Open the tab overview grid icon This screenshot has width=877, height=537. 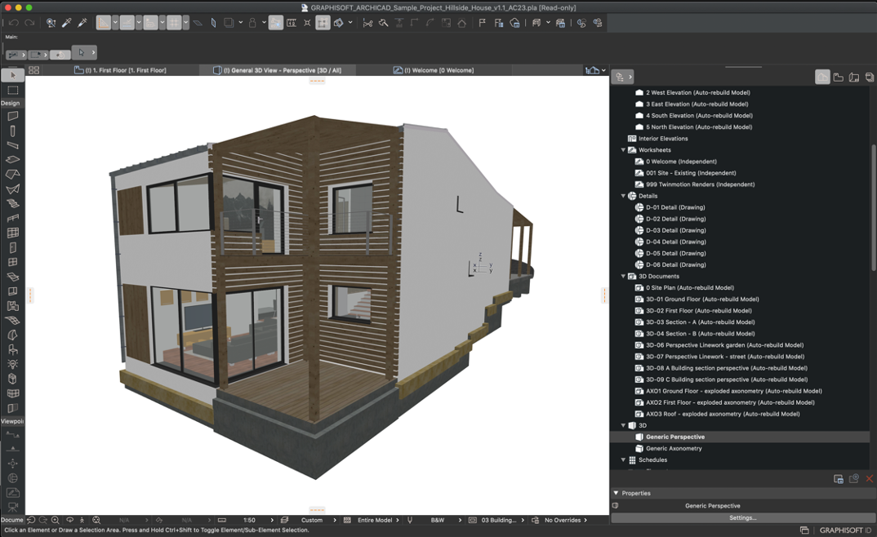pos(34,70)
